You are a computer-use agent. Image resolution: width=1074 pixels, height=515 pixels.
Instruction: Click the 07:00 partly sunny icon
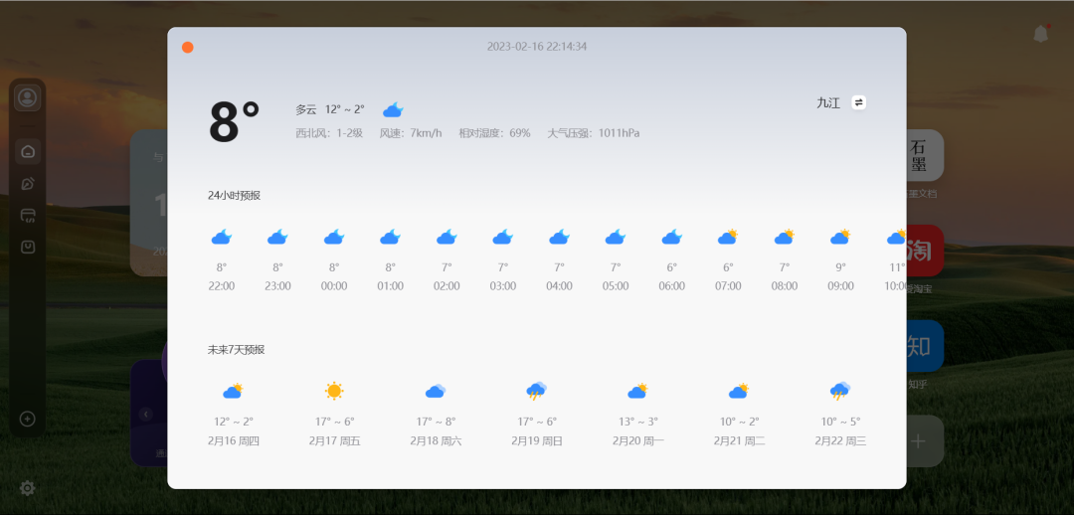click(x=727, y=237)
